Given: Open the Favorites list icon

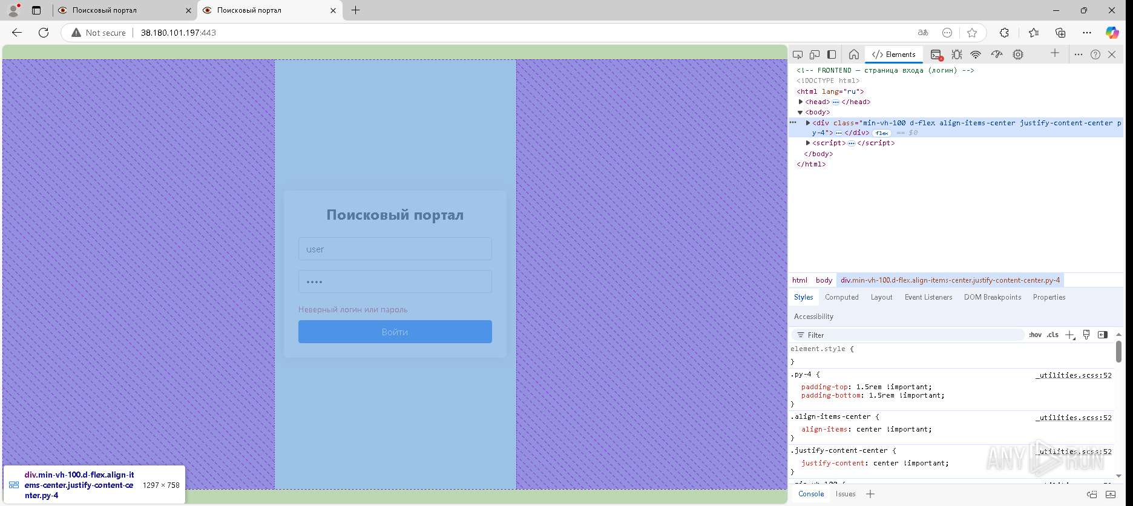Looking at the screenshot, I should click(1033, 33).
